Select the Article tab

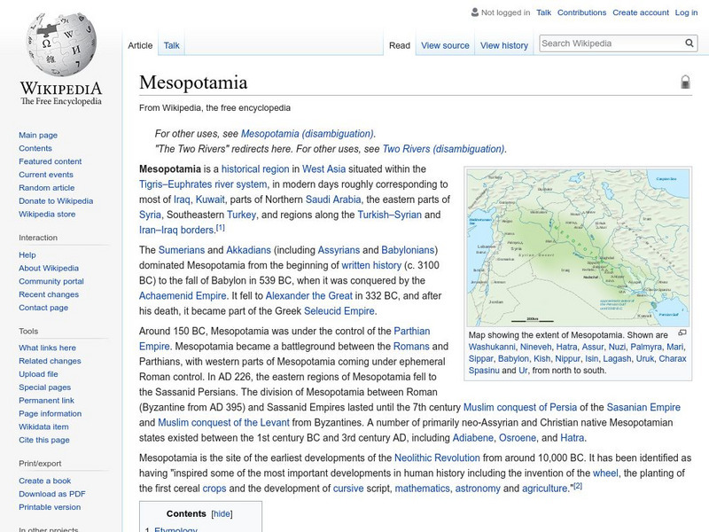(x=142, y=44)
